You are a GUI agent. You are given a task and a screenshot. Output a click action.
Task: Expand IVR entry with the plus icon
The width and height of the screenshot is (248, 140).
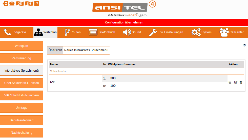click(230, 82)
